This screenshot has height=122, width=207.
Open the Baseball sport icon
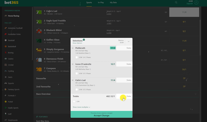(6, 40)
